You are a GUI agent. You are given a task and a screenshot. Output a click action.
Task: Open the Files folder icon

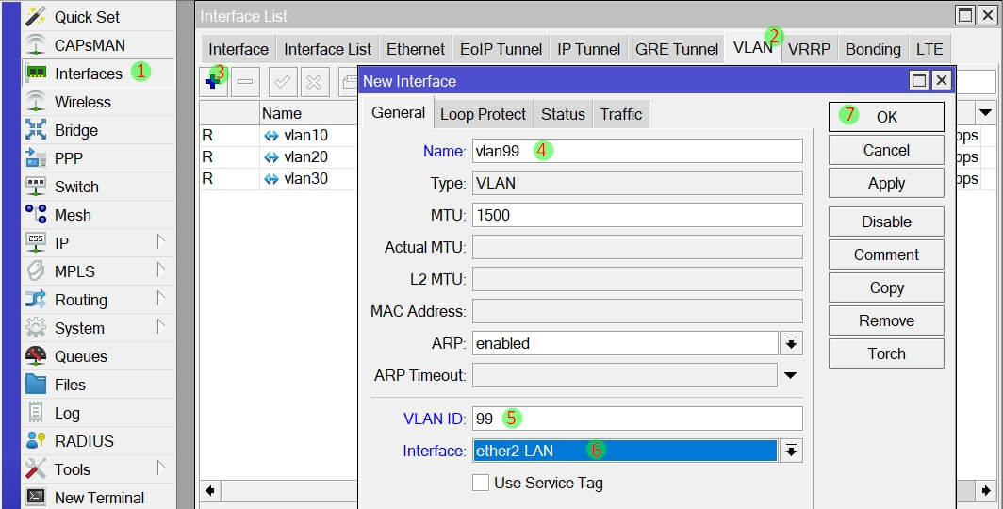tap(37, 385)
